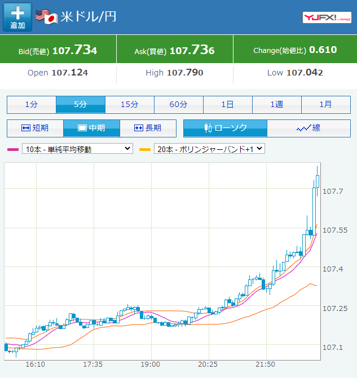The height and width of the screenshot is (378, 357).
Task: Click the orange indicator color swatch
Action: point(145,149)
